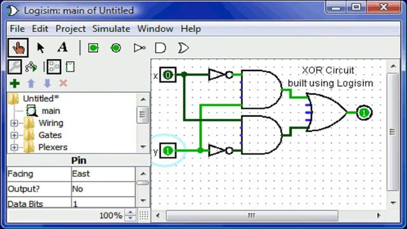Click the upper NOT gate
This screenshot has height=229, width=407.
(221, 75)
